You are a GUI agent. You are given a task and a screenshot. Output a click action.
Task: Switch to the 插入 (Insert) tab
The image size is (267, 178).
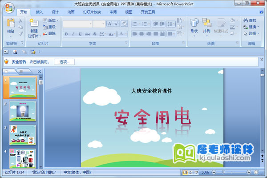pos(39,12)
